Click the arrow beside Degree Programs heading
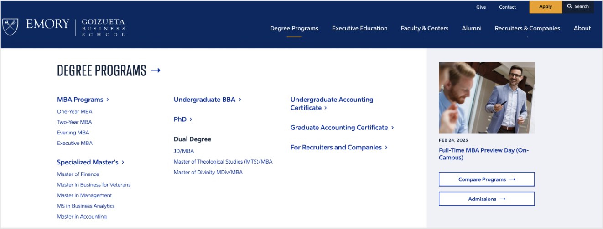 (x=156, y=70)
